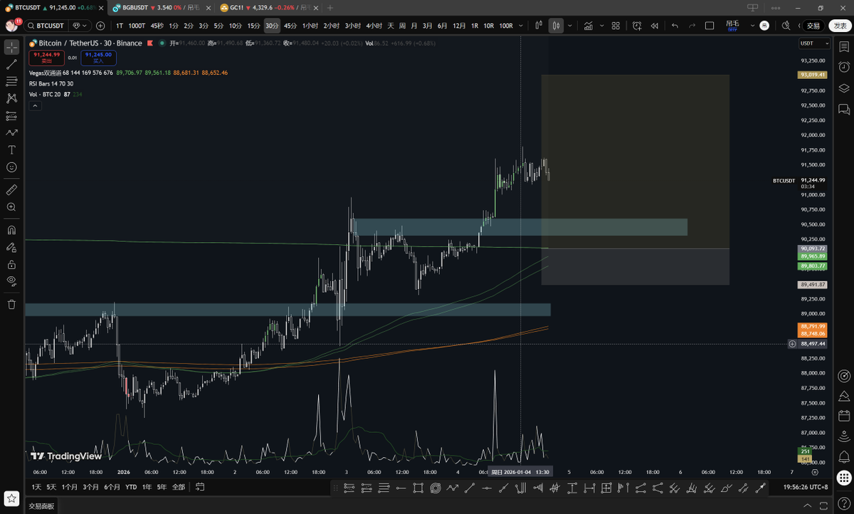Open the USDT currency dropdown
The width and height of the screenshot is (854, 514).
click(815, 43)
